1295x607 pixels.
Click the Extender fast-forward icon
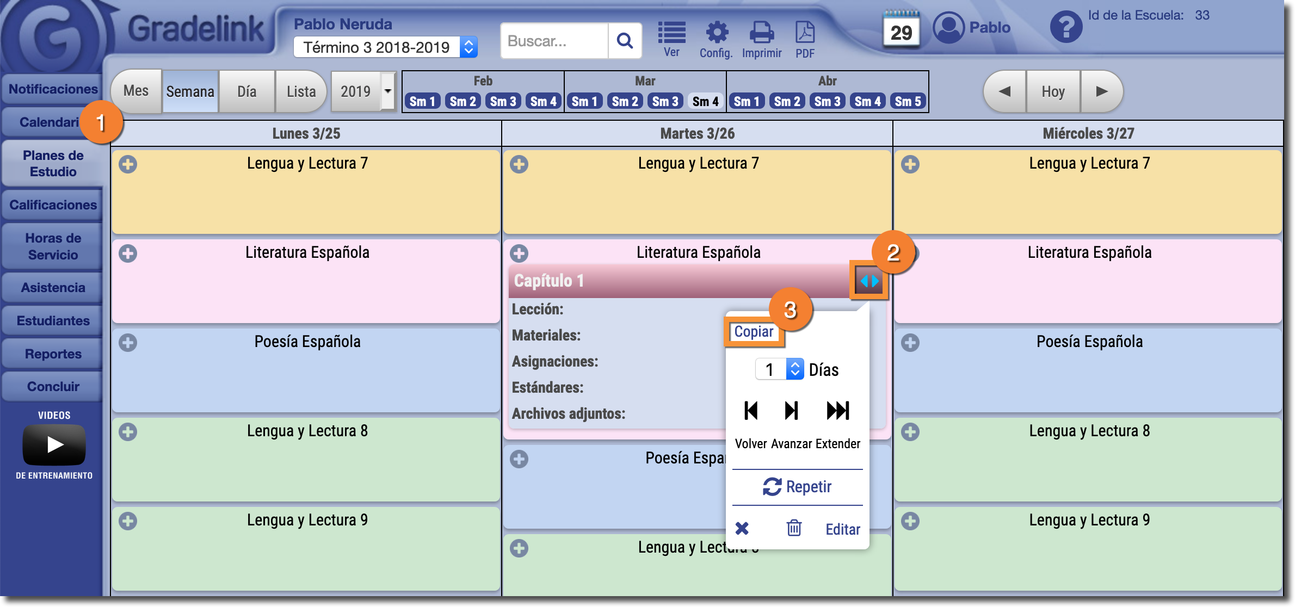[838, 411]
